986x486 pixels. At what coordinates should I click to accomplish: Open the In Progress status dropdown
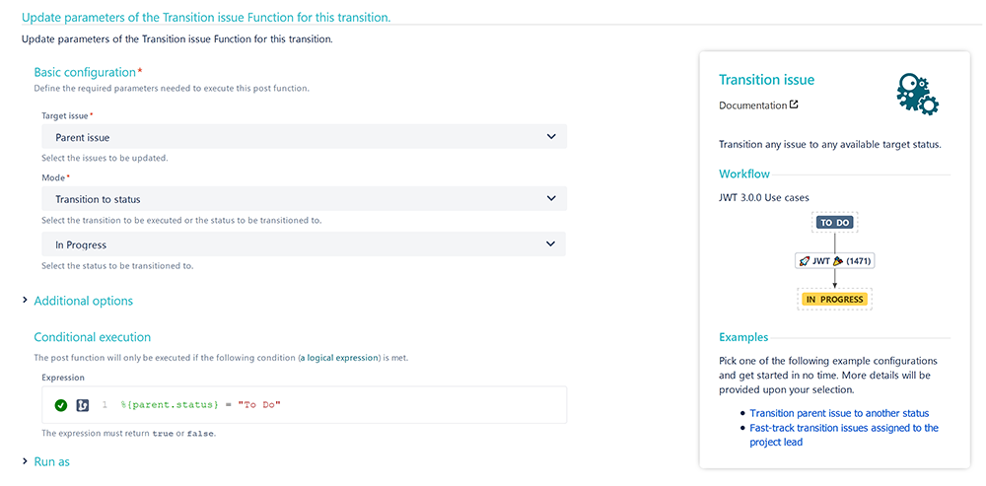[304, 243]
